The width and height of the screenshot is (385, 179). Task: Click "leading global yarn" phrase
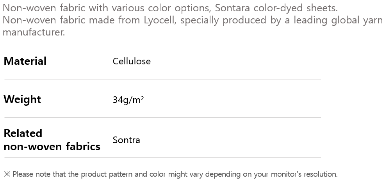click(x=337, y=20)
